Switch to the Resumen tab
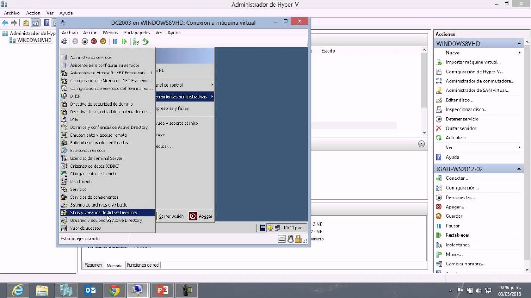The image size is (531, 298). click(93, 265)
